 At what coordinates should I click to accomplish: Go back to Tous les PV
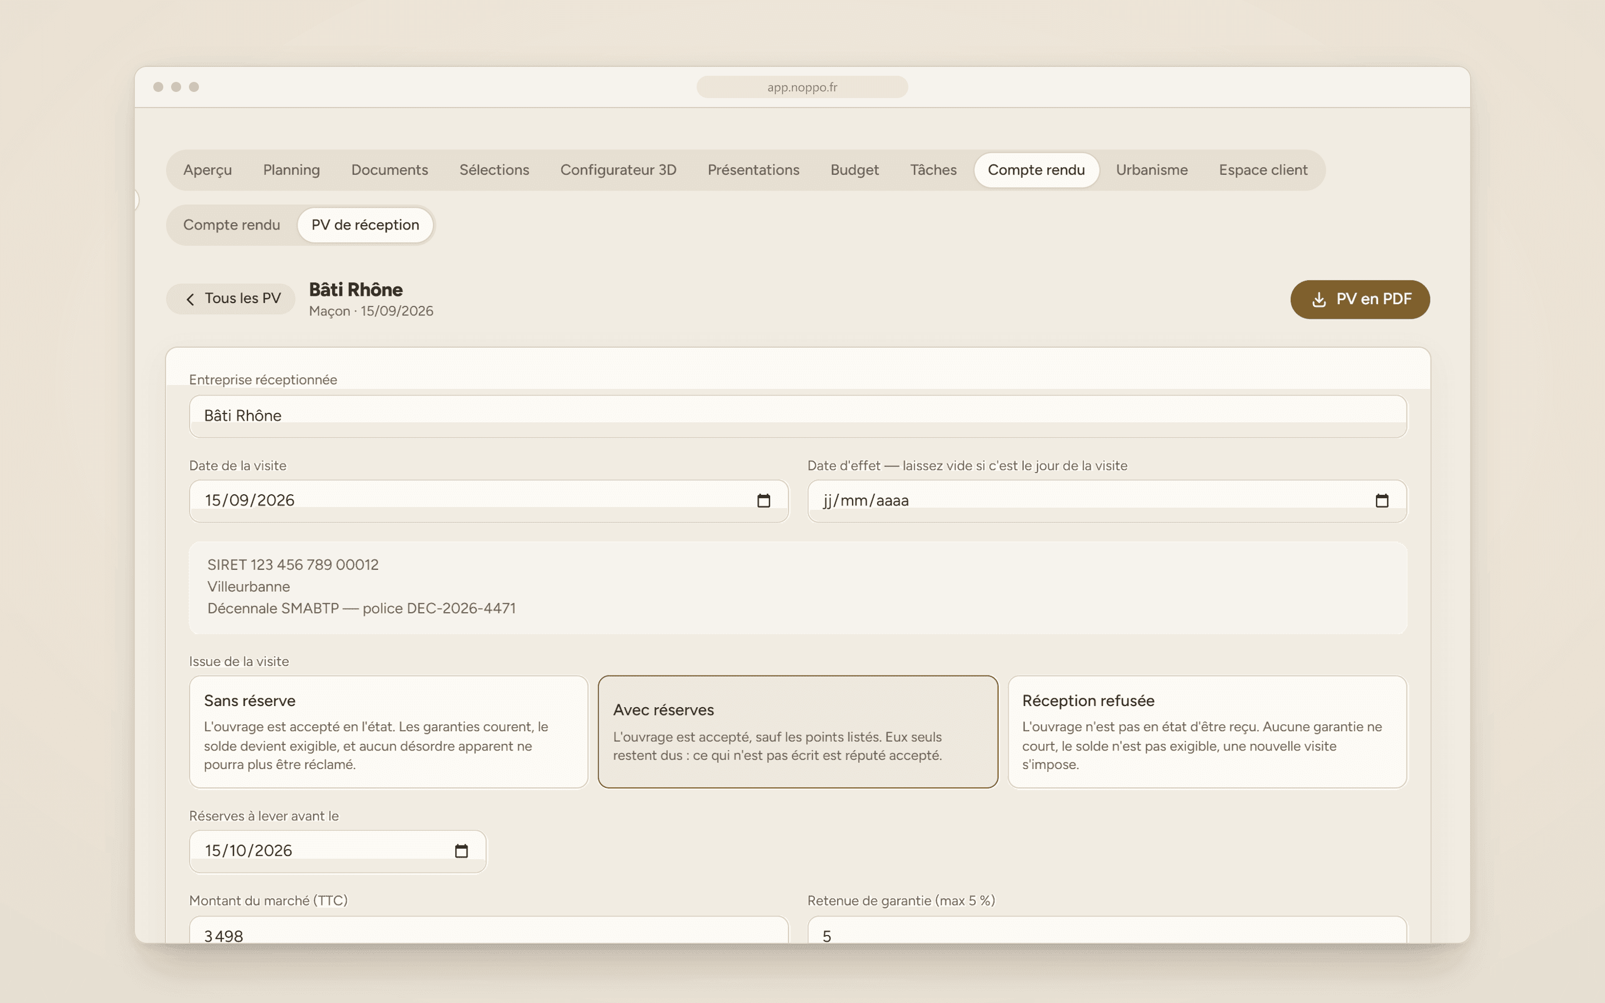click(231, 299)
